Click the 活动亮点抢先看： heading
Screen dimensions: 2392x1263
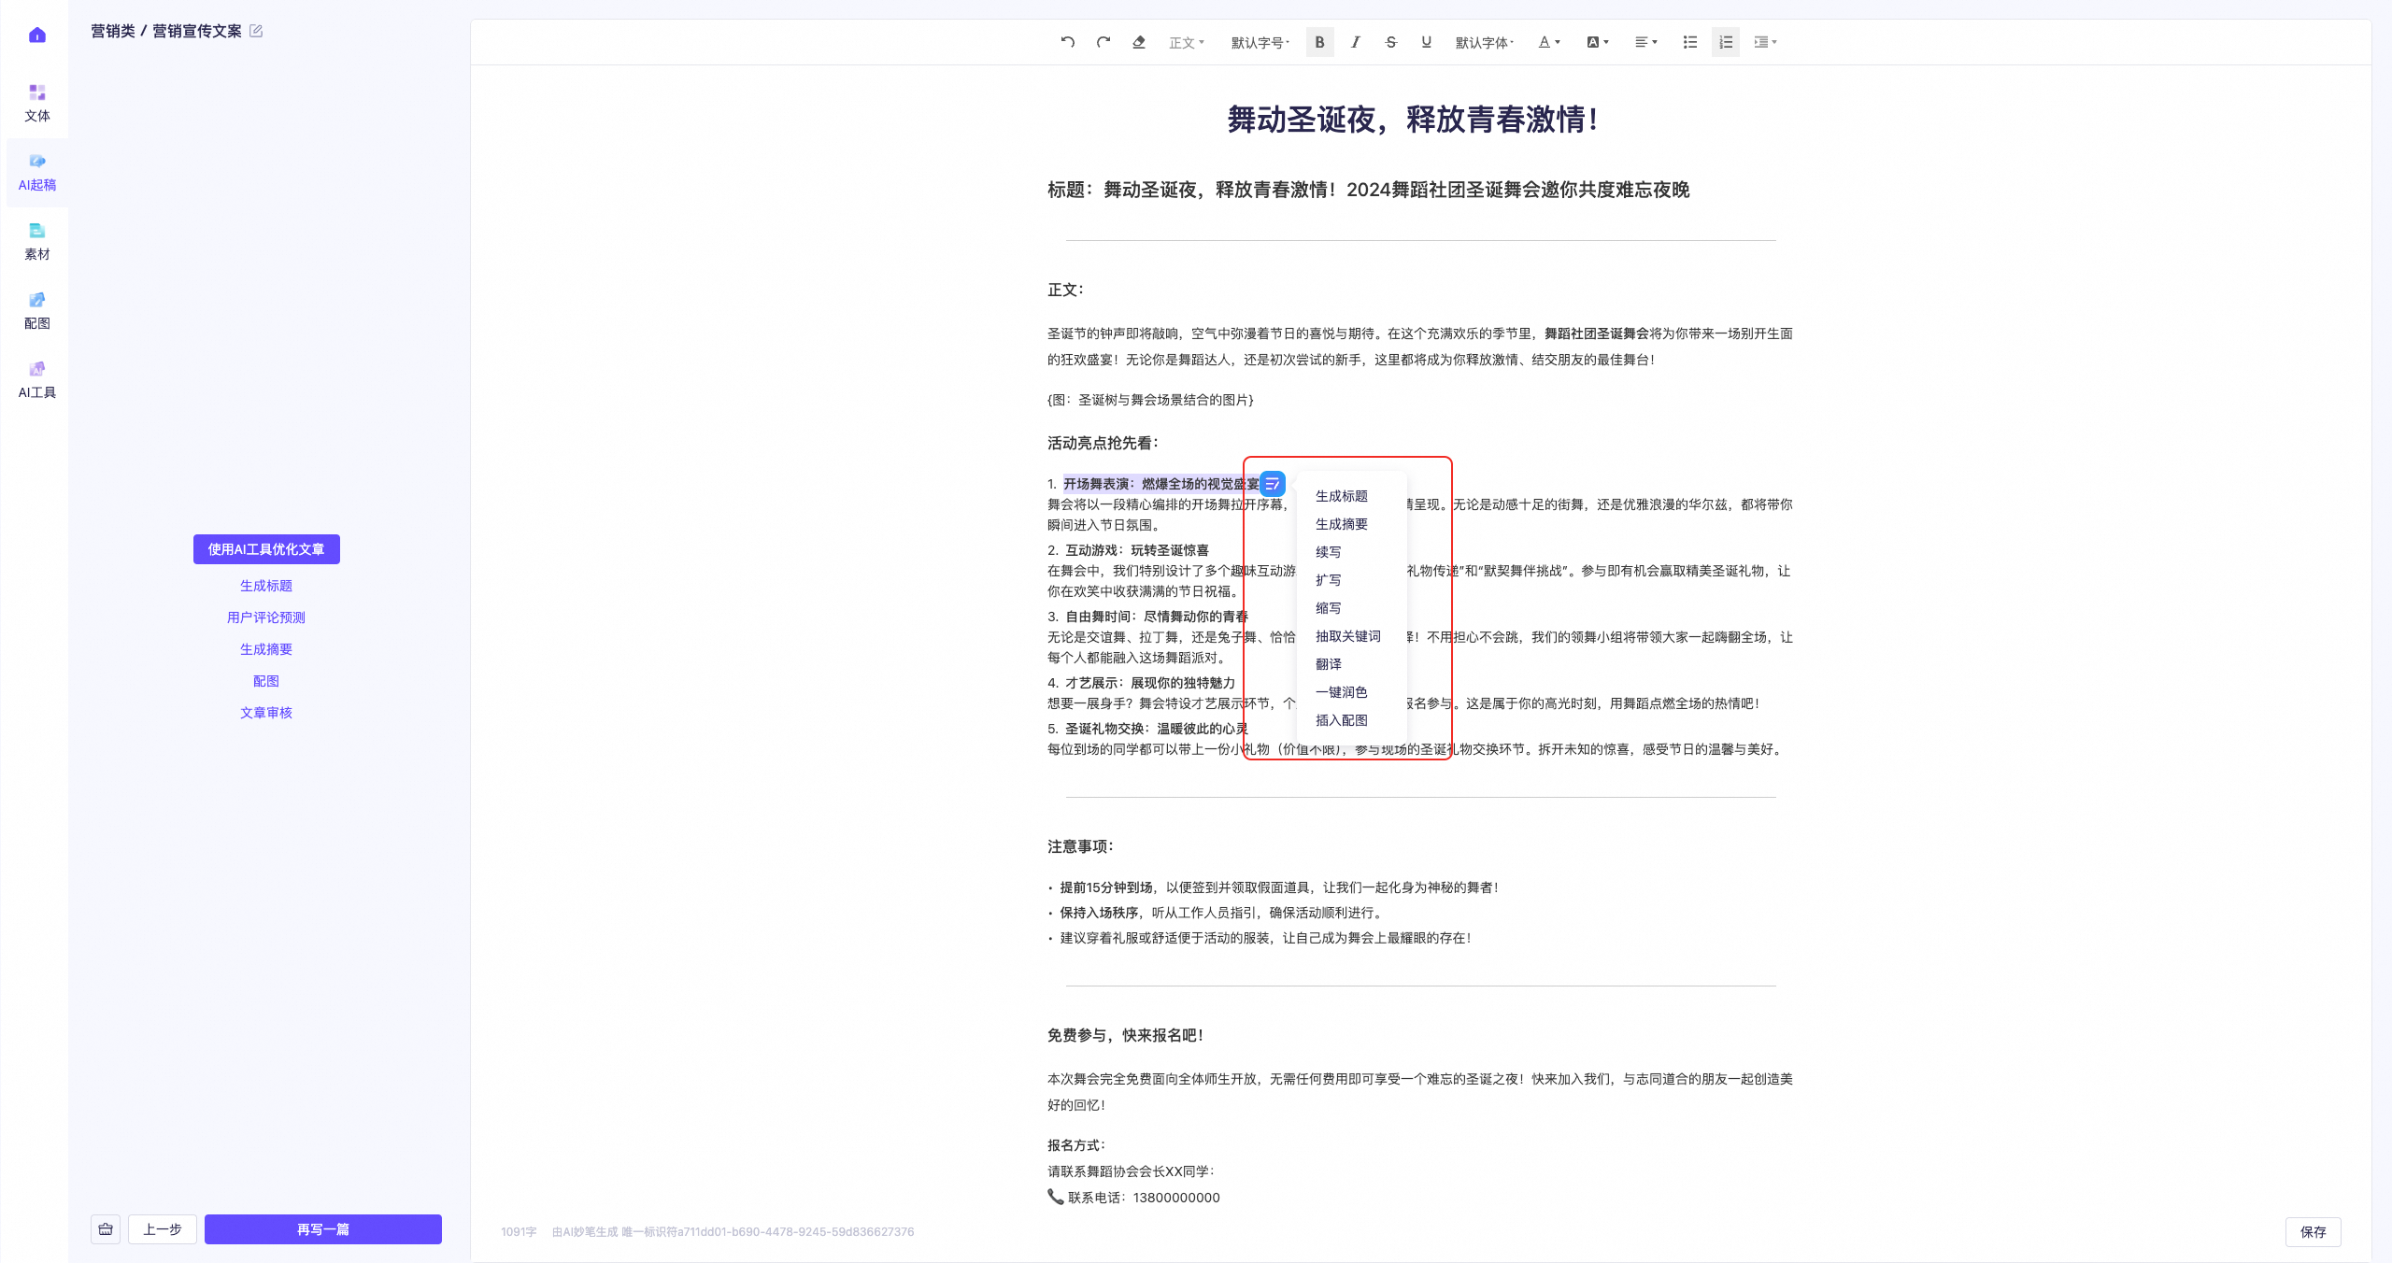pos(1103,444)
